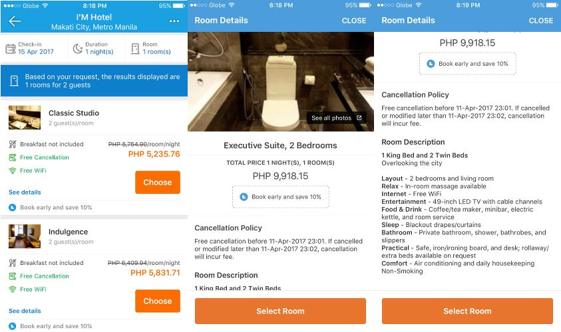Choose the Indulgence room

pyautogui.click(x=157, y=301)
